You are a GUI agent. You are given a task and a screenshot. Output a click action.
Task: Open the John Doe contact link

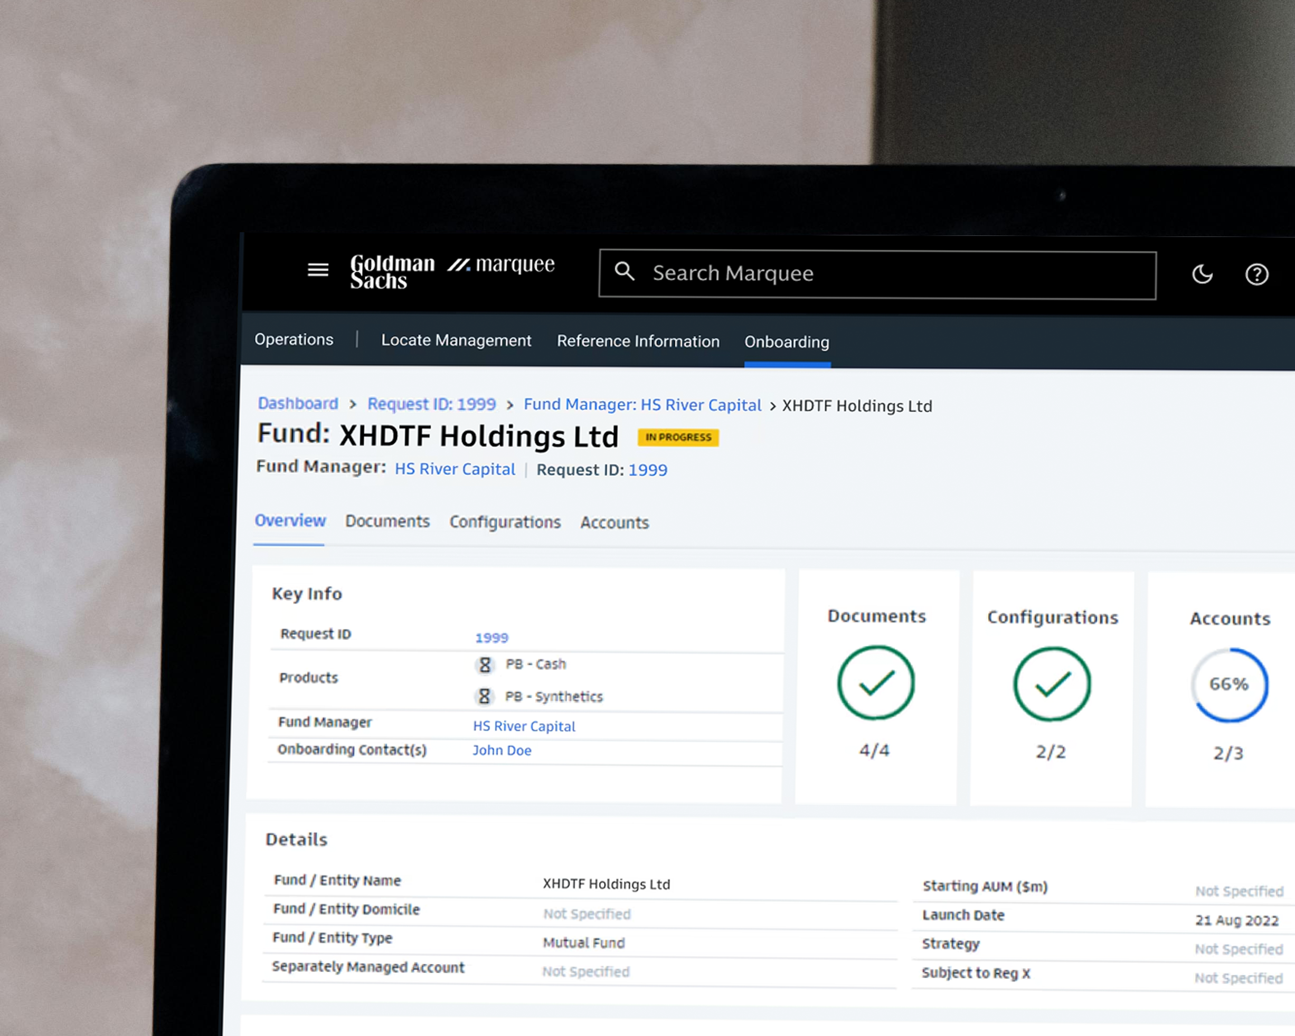(502, 750)
